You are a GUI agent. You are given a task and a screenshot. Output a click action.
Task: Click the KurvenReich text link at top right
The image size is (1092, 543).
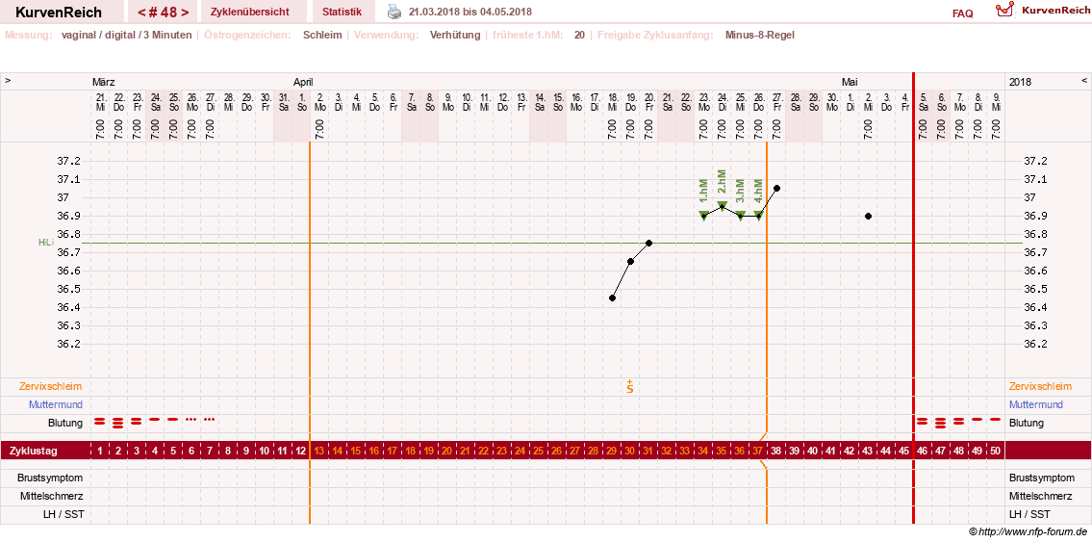click(1054, 10)
